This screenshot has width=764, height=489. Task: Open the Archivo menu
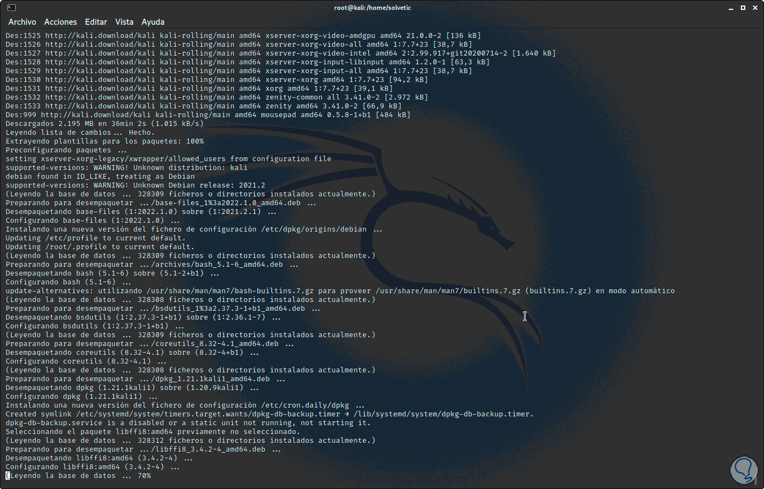22,22
